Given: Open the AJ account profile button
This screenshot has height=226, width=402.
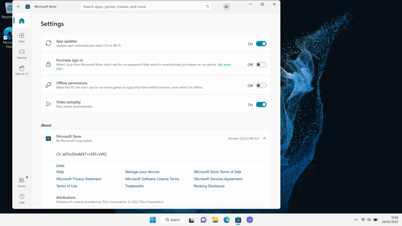Looking at the screenshot, I should (226, 7).
